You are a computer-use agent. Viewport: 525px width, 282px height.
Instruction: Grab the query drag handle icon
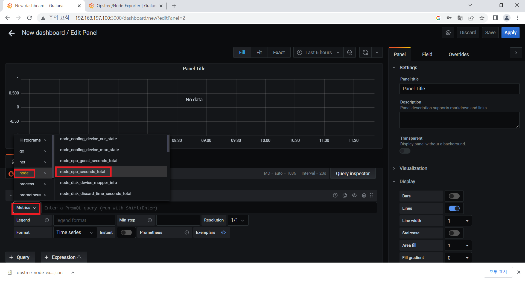(371, 195)
